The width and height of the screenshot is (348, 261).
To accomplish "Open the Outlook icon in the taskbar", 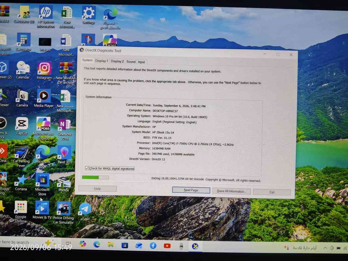I will point(139,246).
